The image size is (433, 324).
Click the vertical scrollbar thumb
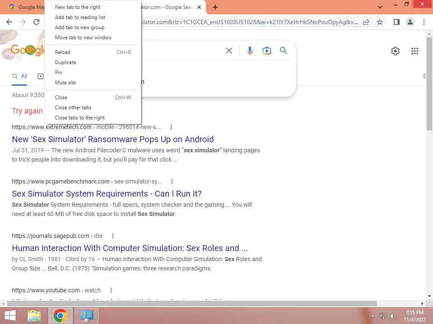click(429, 84)
